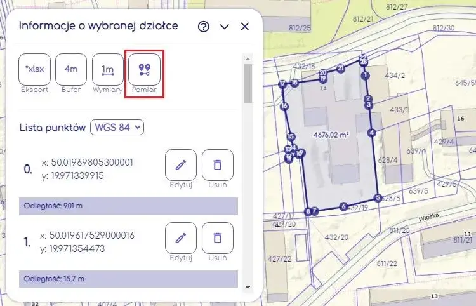Screen dimensions: 476x306
Task: Remove point 1 from the list
Action: 218,238
